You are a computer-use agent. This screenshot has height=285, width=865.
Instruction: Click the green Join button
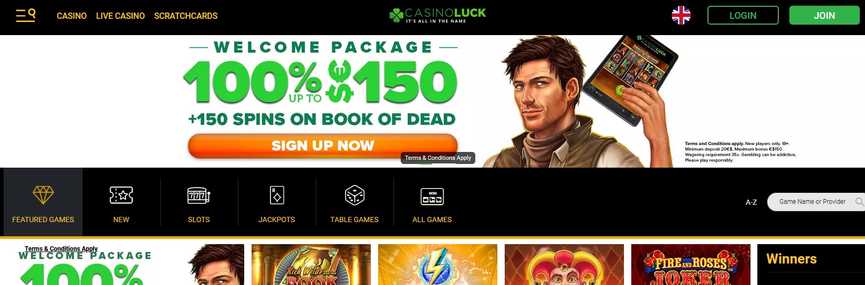point(824,15)
